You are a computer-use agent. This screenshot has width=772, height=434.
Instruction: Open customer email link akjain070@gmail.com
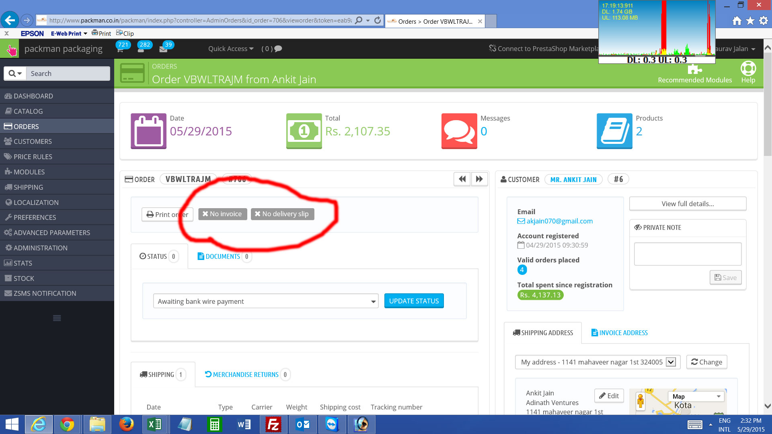(559, 221)
